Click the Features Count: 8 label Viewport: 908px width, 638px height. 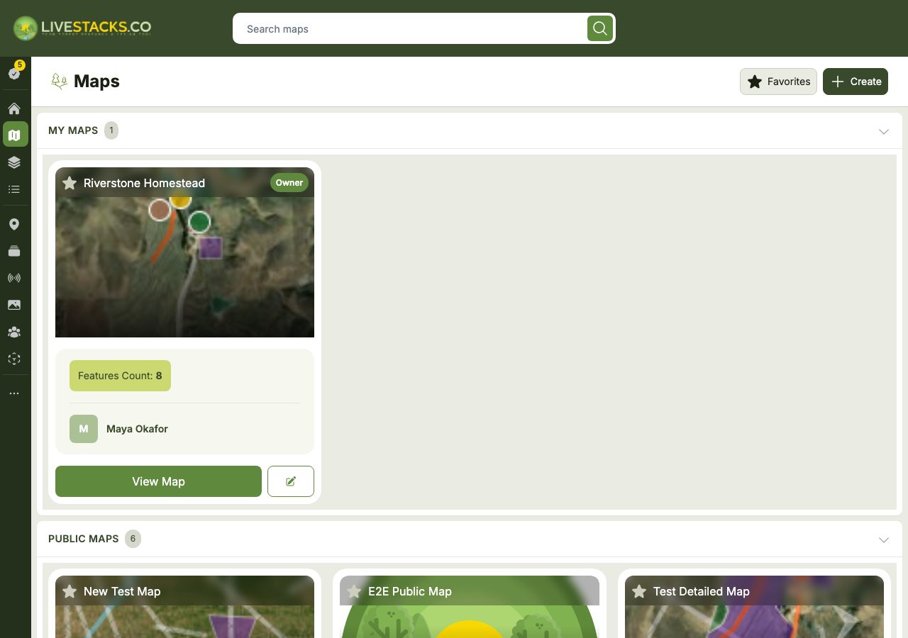click(x=120, y=376)
